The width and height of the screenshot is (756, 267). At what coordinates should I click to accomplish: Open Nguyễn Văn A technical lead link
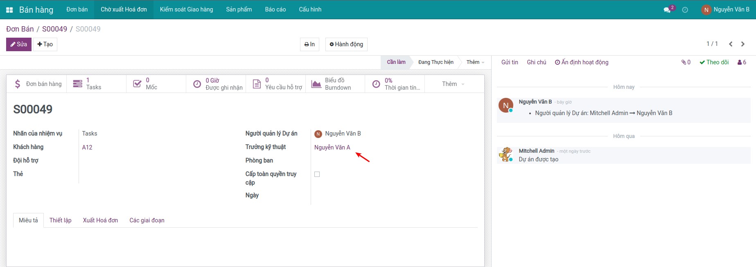point(332,147)
